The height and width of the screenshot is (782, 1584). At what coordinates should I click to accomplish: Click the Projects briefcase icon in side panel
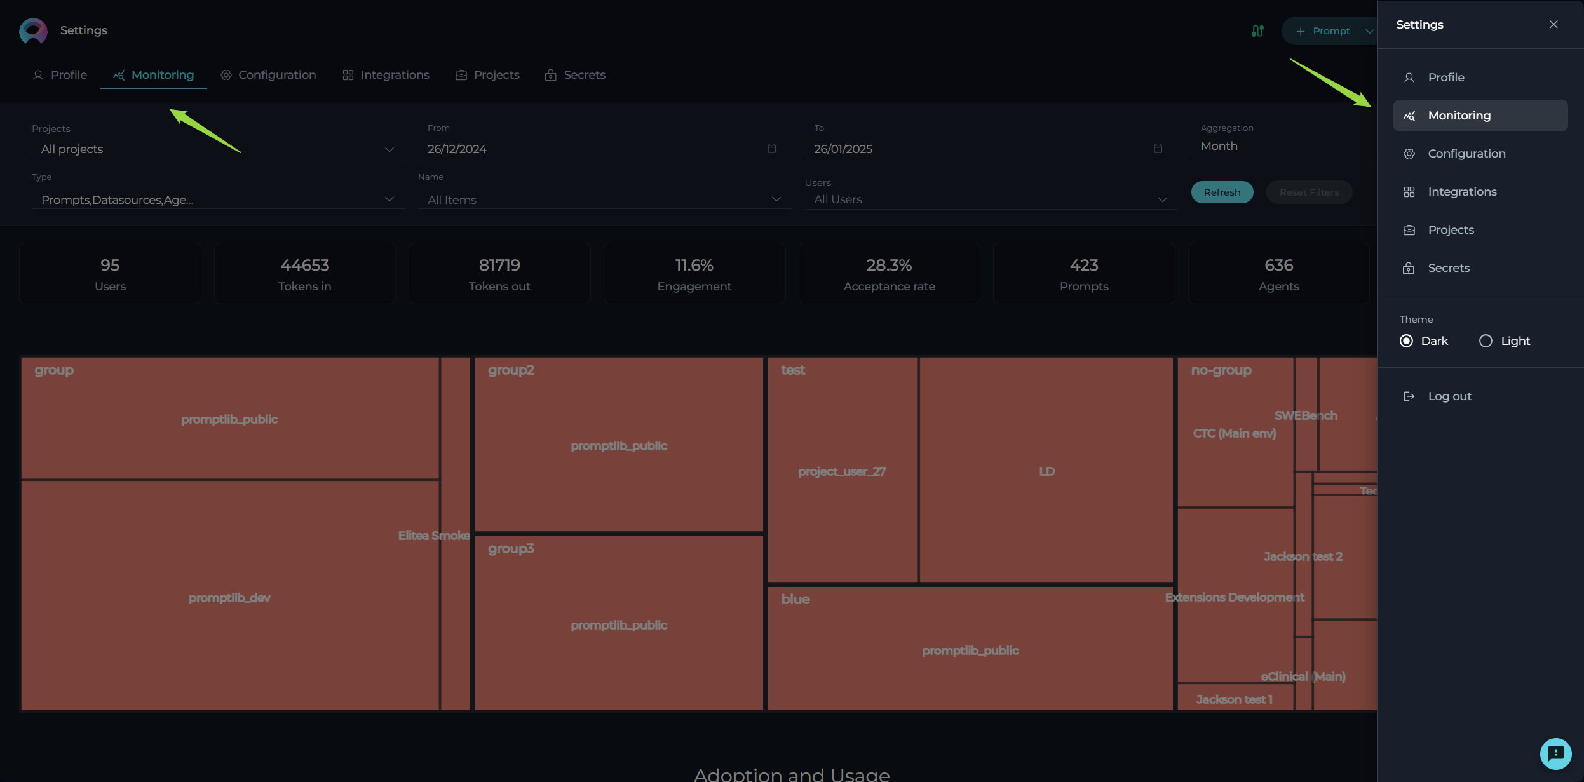pyautogui.click(x=1409, y=230)
